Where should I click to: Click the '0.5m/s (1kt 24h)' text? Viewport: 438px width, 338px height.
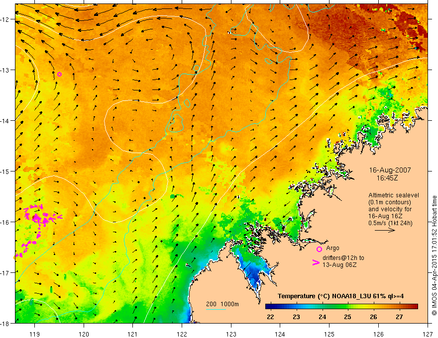390,223
